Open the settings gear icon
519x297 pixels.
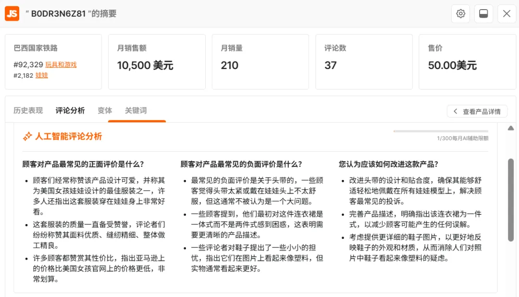point(460,13)
